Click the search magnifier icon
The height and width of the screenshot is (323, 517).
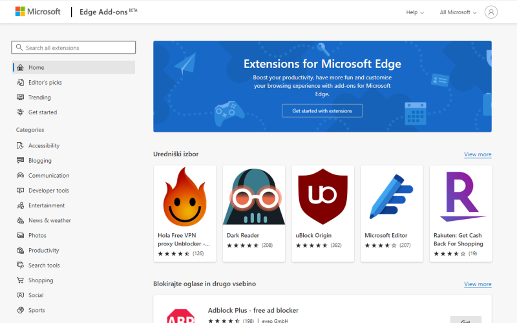click(19, 47)
